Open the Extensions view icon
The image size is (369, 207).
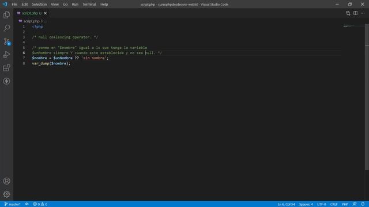[6, 68]
